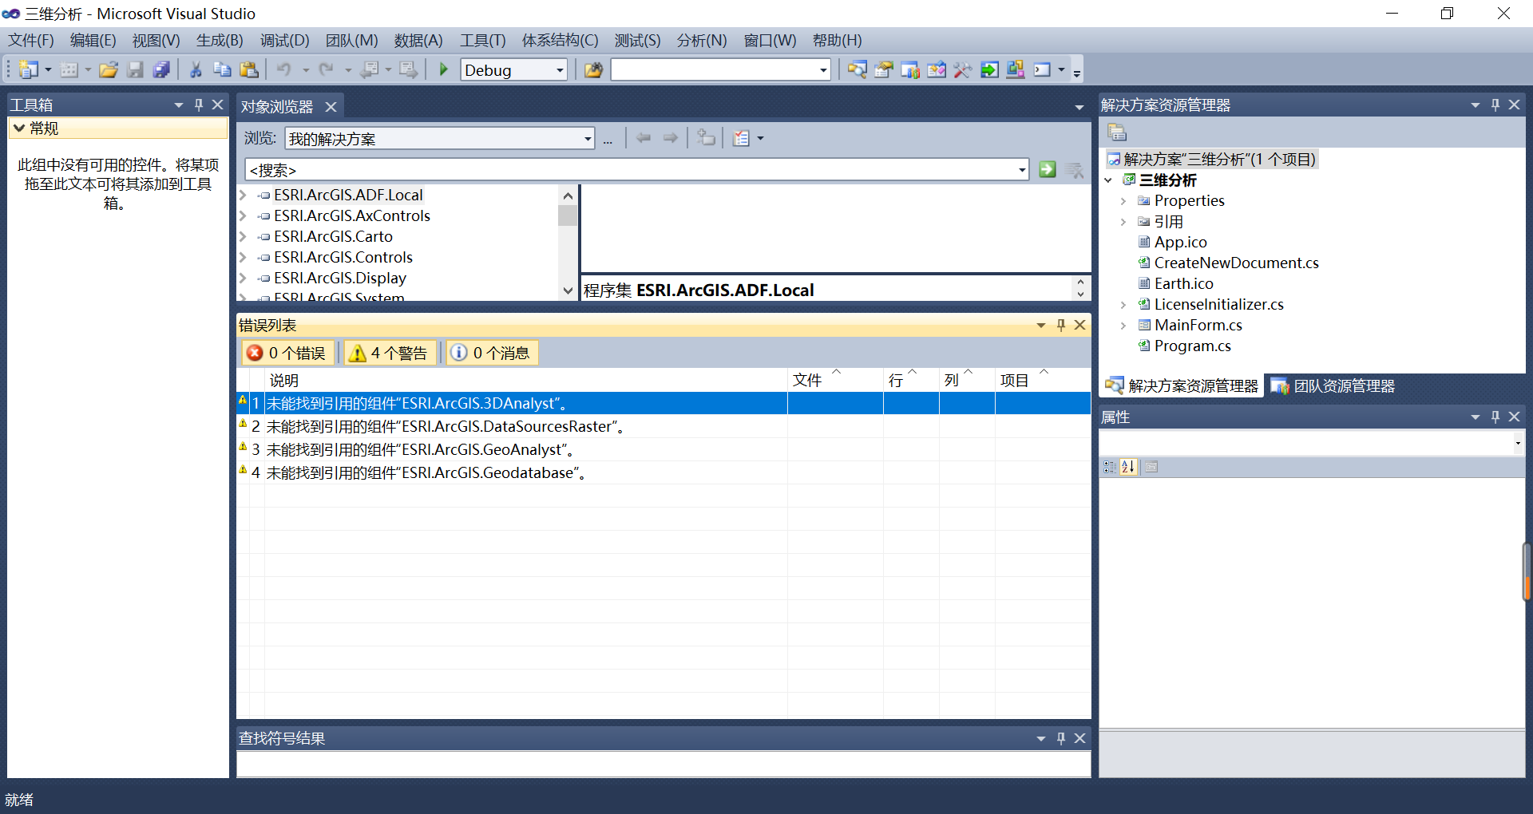Viewport: 1533px width, 814px height.
Task: Select LicenseInitializer.cs in Solution Explorer
Action: click(x=1218, y=305)
